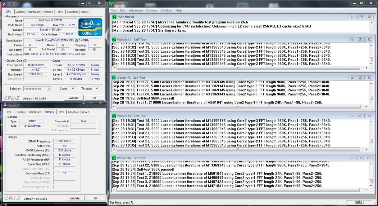Image resolution: width=378 pixels, height=206 pixels.
Task: Click the NUM indicator in Prime95 status bar
Action: pos(358,203)
